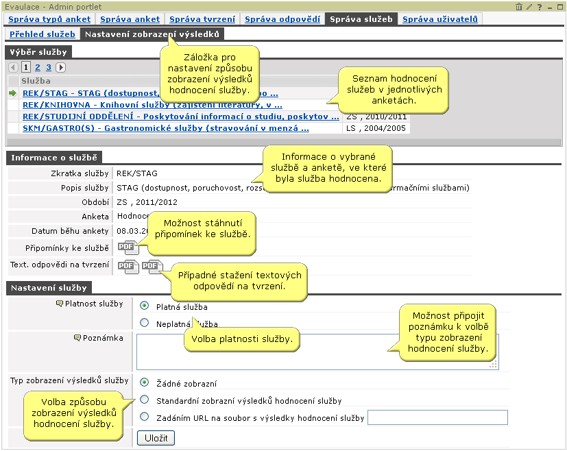567x451 pixels.
Task: Go to the next page of services
Action: point(61,68)
